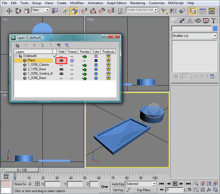The image size is (220, 194).
Task: Select the Move tool in main toolbar
Action: (9, 11)
